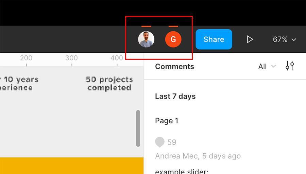Image resolution: width=306 pixels, height=174 pixels.
Task: Click the orange "G" collaborator avatar
Action: (173, 39)
